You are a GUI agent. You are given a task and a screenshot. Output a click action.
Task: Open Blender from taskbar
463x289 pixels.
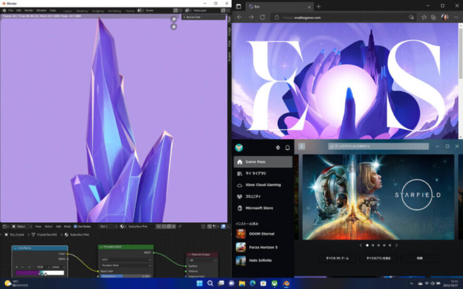coord(286,283)
